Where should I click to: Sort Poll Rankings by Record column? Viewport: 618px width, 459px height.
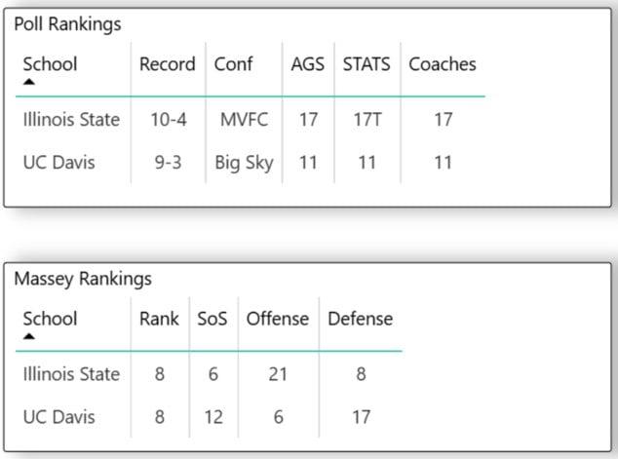[x=168, y=64]
